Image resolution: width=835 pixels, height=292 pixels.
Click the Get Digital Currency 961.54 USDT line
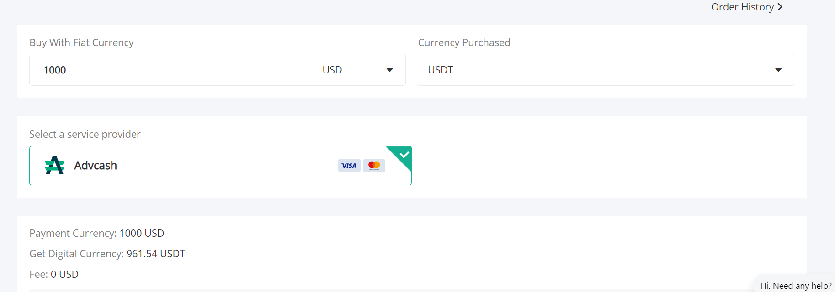click(x=107, y=254)
